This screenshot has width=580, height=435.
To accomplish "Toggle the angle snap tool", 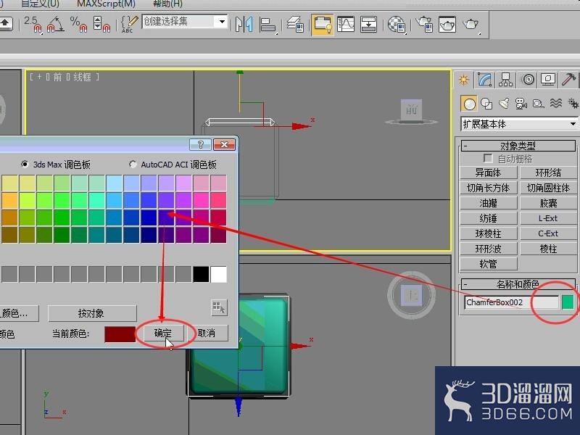I will pos(55,25).
